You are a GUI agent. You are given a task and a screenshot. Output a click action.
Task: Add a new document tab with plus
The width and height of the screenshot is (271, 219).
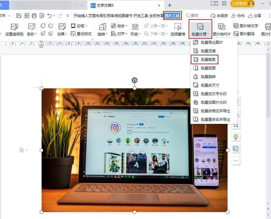pos(169,5)
